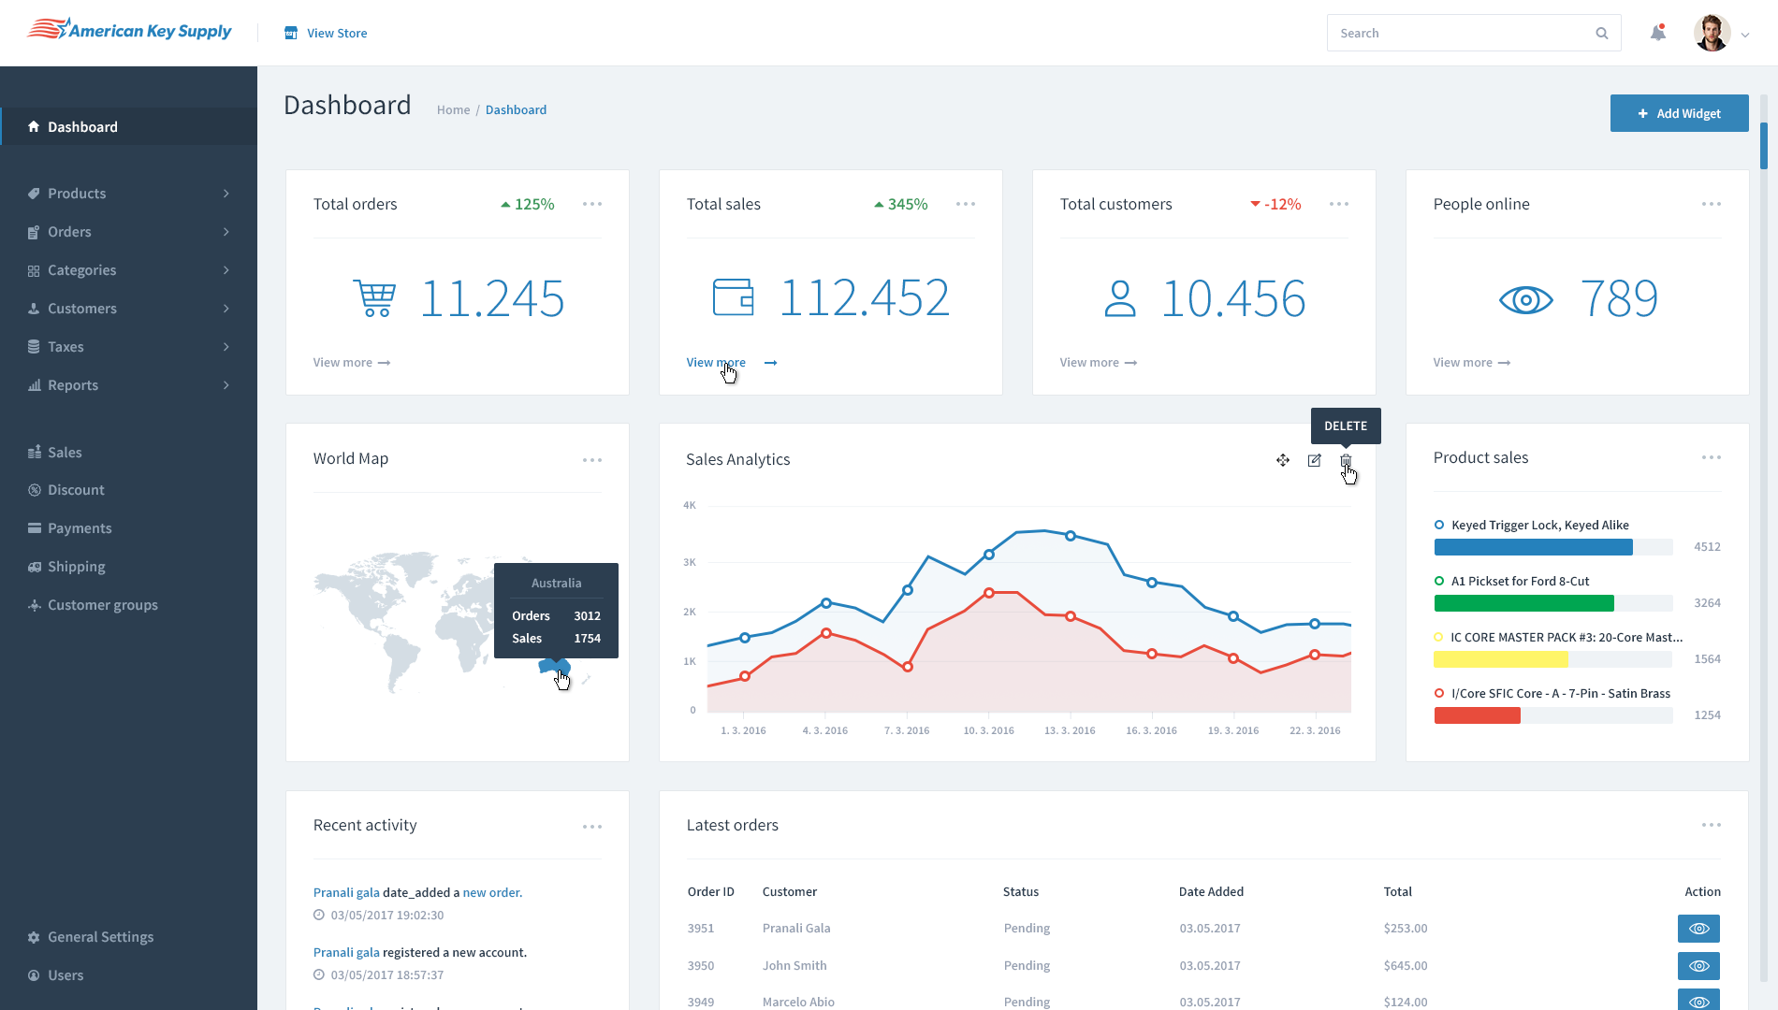The width and height of the screenshot is (1778, 1010).
Task: View order 3951 with eye button
Action: point(1698,929)
